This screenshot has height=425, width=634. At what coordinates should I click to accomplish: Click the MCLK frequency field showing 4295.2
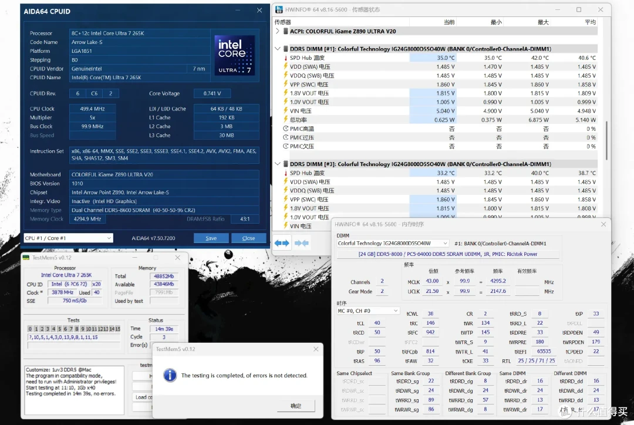498,281
